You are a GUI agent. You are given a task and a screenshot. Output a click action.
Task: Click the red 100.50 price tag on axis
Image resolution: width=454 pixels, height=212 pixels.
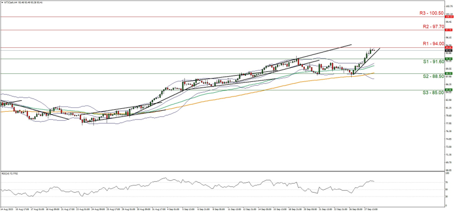click(x=449, y=16)
